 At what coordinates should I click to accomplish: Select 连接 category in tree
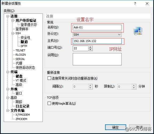[14, 16]
